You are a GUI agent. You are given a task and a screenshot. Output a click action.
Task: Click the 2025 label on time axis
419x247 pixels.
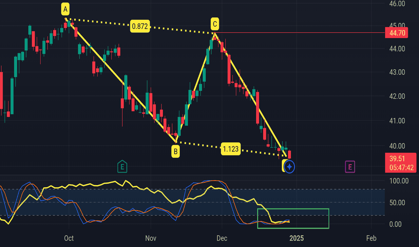click(296, 238)
